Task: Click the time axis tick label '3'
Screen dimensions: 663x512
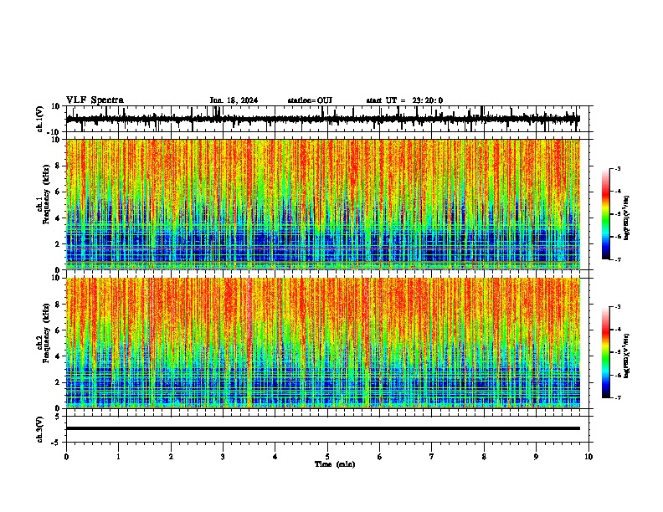Action: coord(223,457)
